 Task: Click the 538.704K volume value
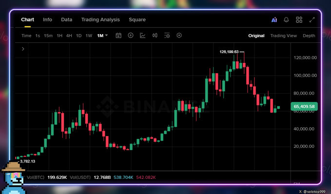pos(123,177)
